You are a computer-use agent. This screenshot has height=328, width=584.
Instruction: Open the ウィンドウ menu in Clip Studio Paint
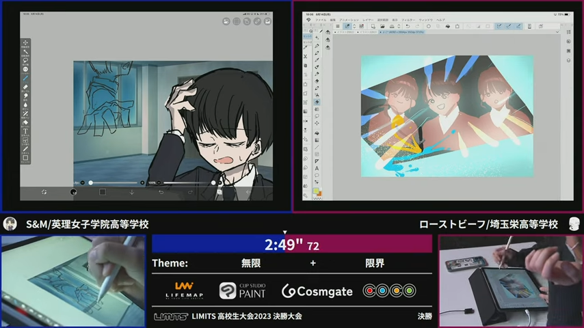pyautogui.click(x=426, y=20)
